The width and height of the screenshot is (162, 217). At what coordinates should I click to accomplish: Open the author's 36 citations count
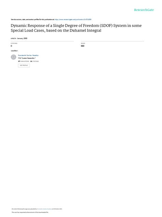coord(35,61)
